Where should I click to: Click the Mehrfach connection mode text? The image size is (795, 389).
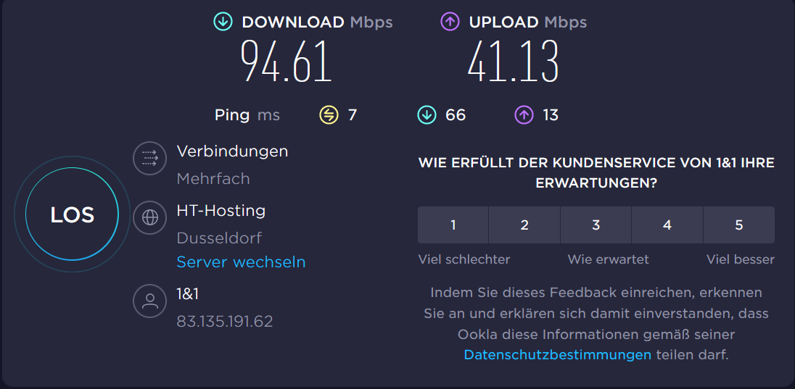tap(213, 178)
